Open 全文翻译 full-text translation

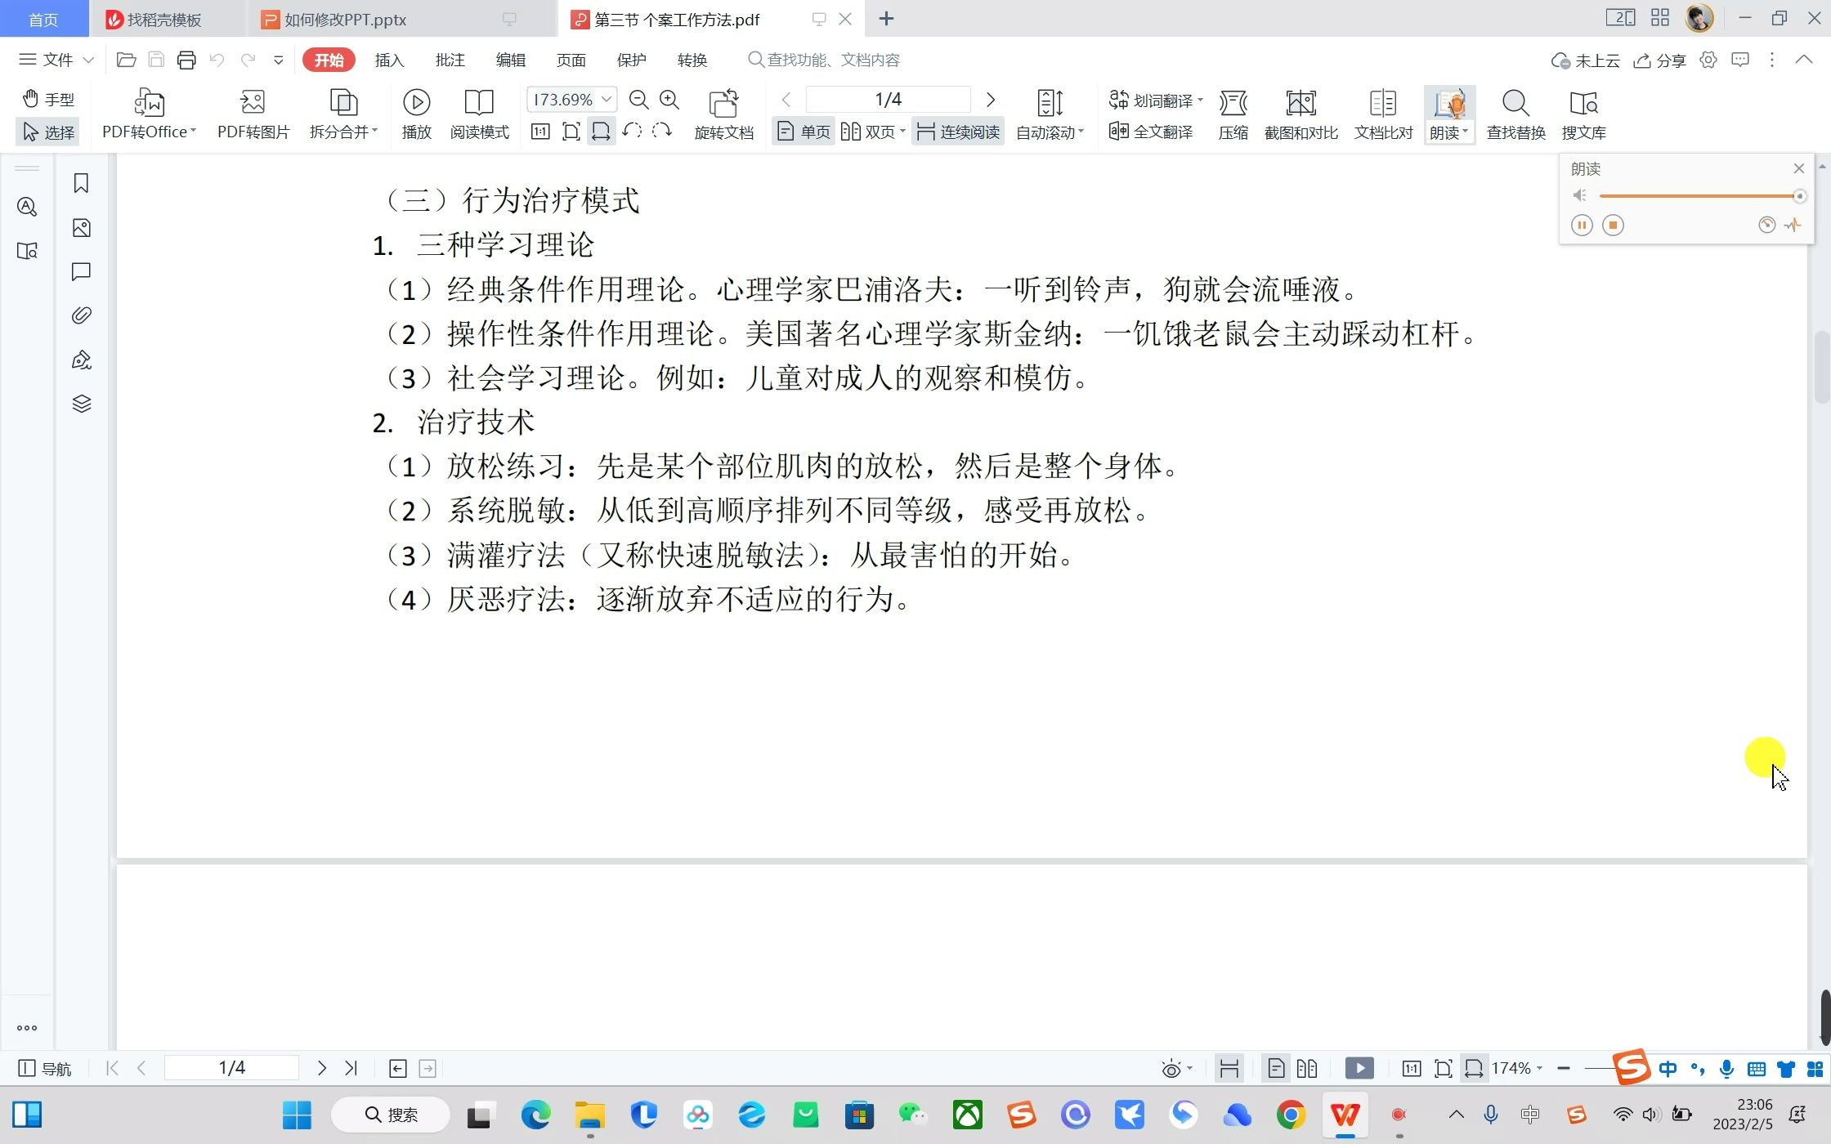point(1149,132)
